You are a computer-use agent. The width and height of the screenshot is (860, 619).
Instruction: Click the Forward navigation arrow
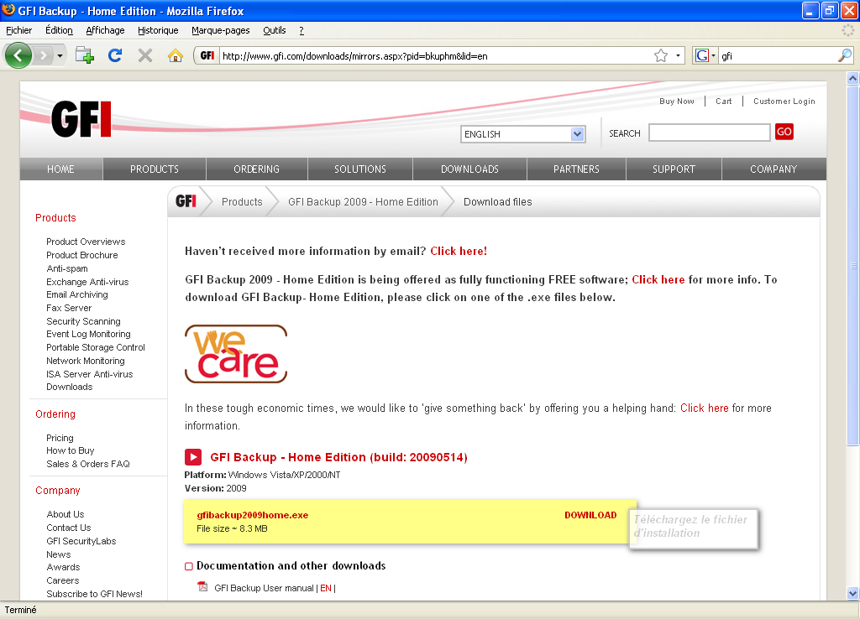click(x=43, y=55)
